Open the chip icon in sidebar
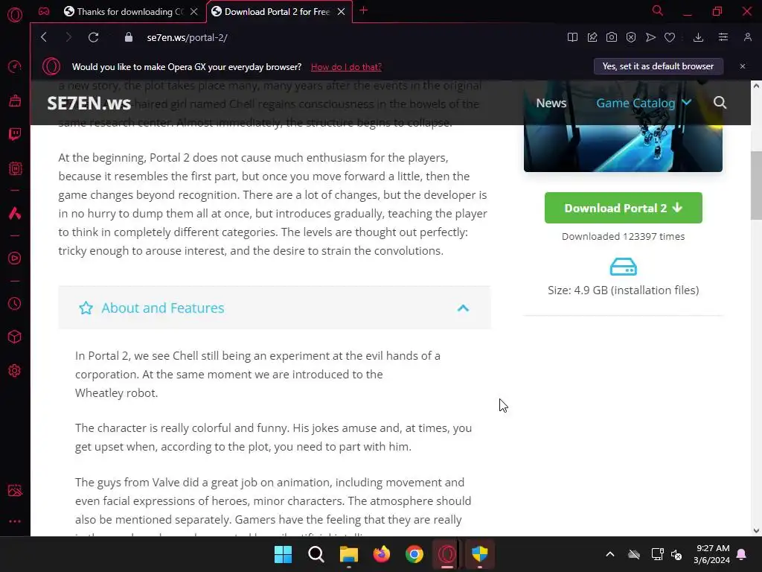762x572 pixels. click(x=15, y=169)
